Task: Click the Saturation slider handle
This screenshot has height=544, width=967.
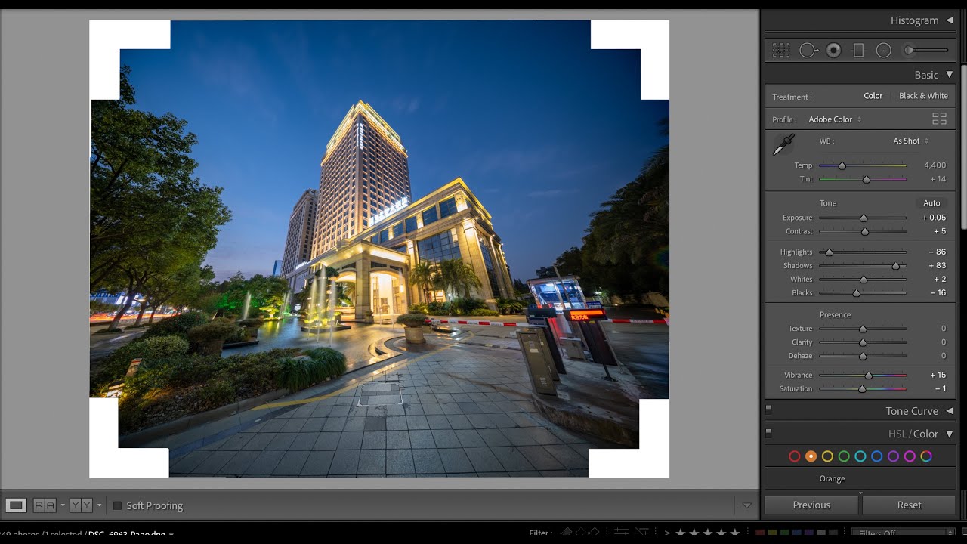Action: tap(862, 389)
